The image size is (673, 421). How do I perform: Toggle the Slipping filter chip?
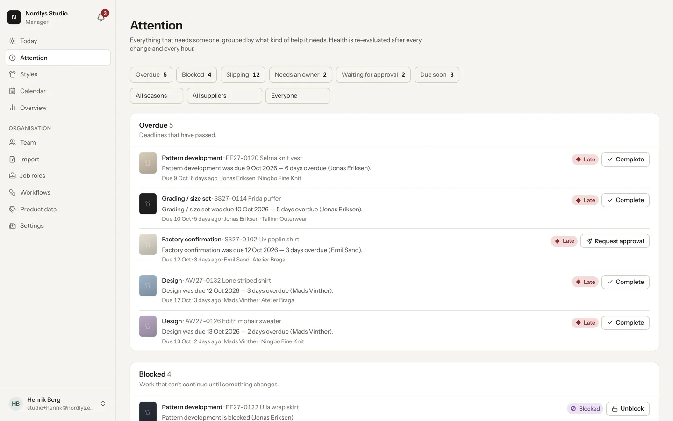click(243, 75)
